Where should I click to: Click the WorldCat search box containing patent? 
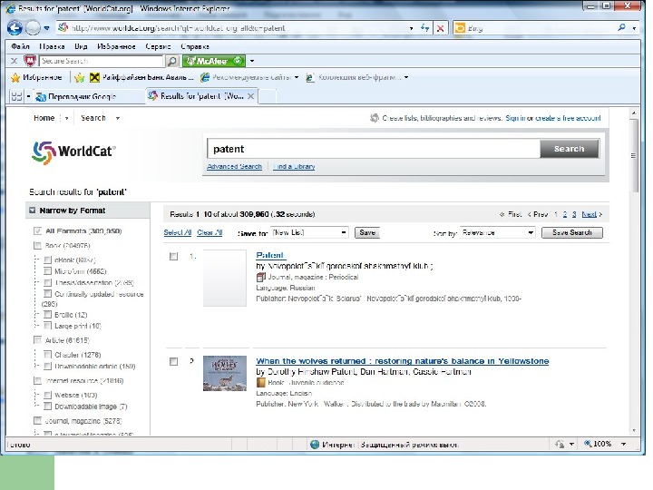[x=373, y=149]
